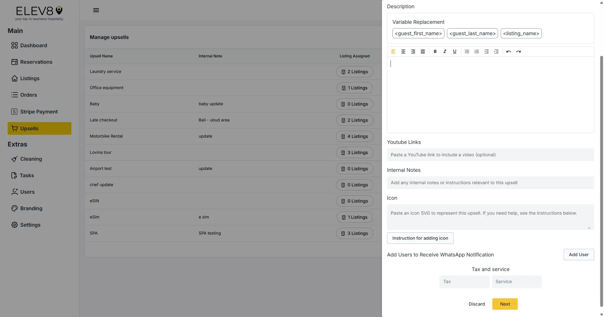Screen dimensions: 604x317
Task: Click the Tax input field
Action: tap(464, 281)
